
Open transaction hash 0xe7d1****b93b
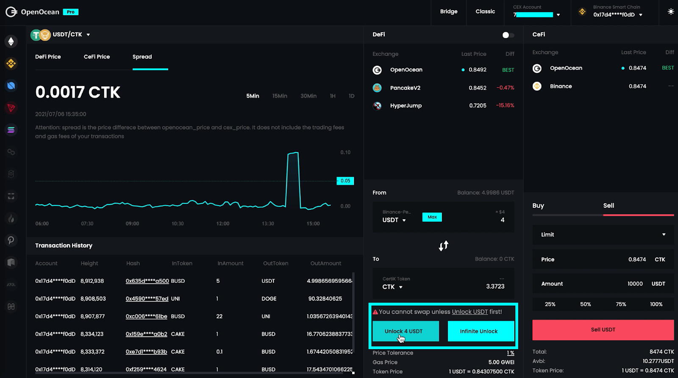pos(146,352)
